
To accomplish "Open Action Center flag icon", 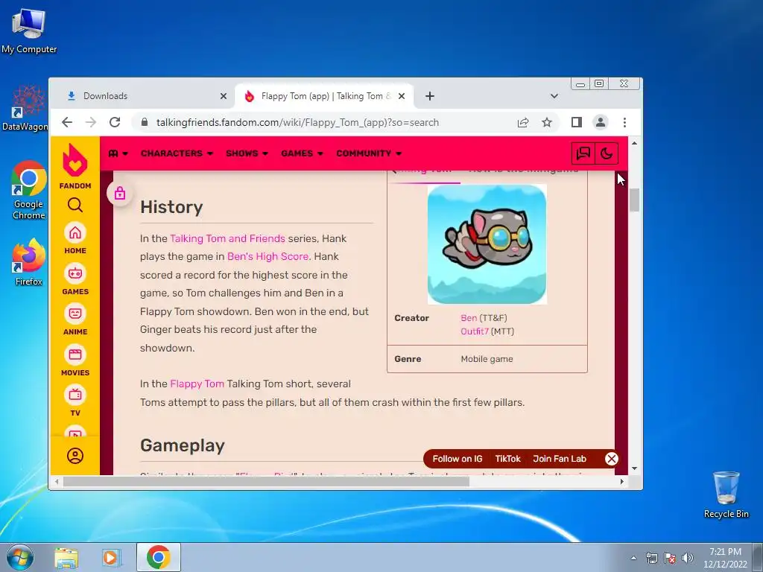I will pyautogui.click(x=670, y=558).
